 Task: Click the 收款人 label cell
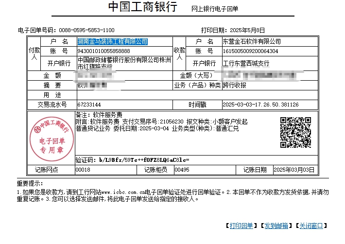179,53
